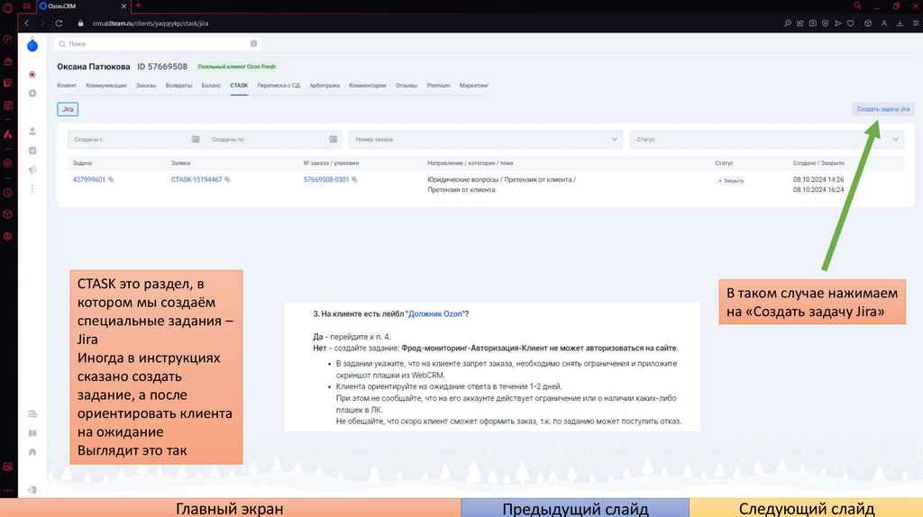Open the home icon in the CRM sidebar
The image size is (923, 517).
click(32, 452)
